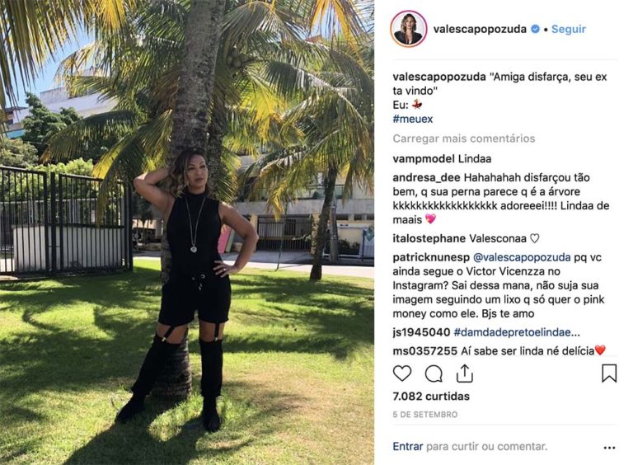Open the 5 de setembro post date

click(x=425, y=415)
